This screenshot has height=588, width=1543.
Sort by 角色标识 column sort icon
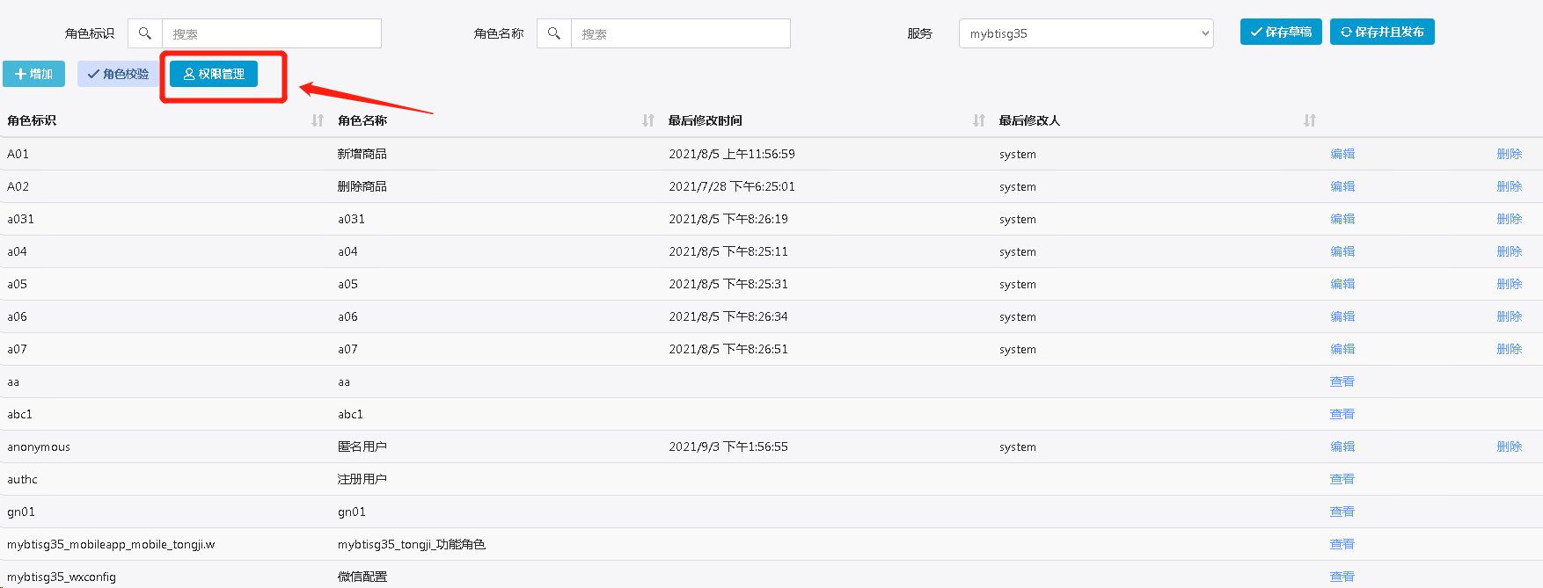pyautogui.click(x=318, y=120)
